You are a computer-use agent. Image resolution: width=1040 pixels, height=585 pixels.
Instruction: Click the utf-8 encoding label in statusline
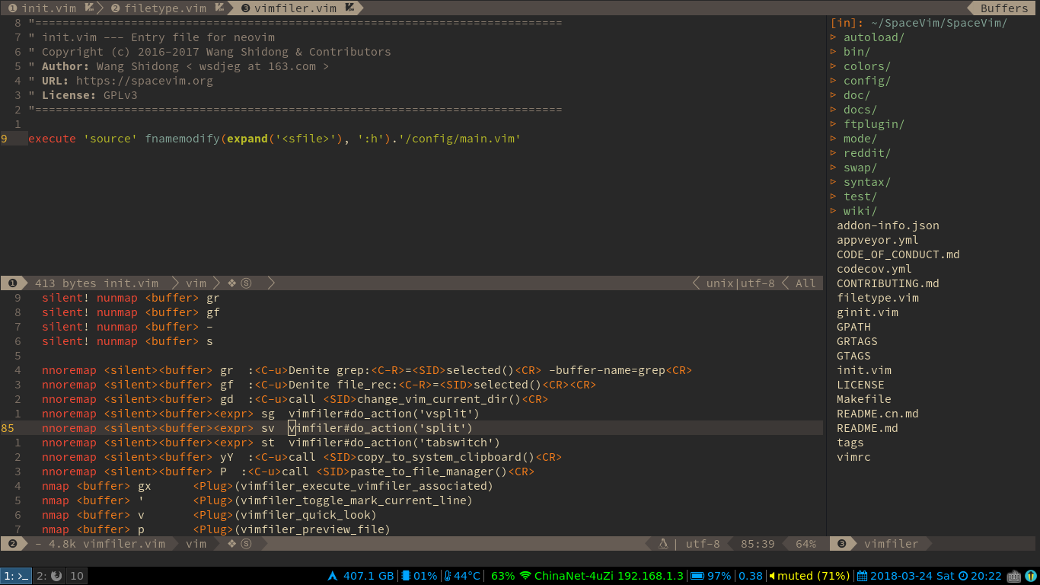[x=702, y=543]
